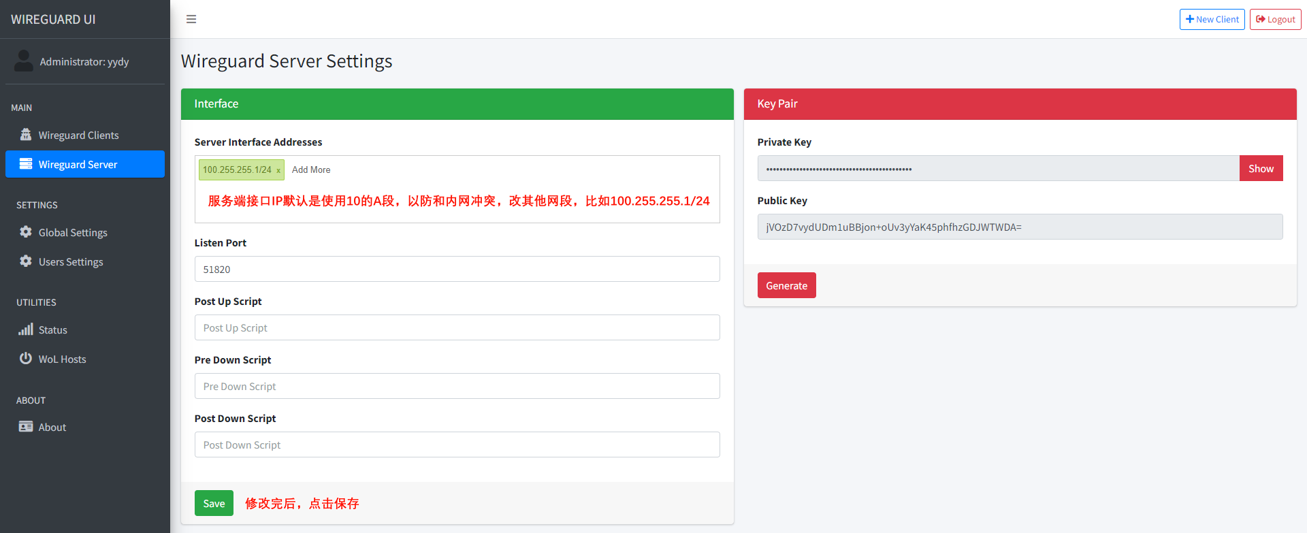Click the Wireguard Server icon in sidebar

[x=26, y=164]
